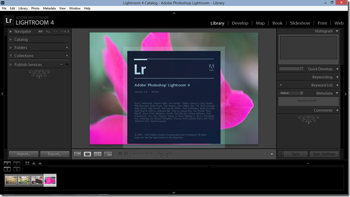Switch to the Print module
The width and height of the screenshot is (350, 197).
(x=322, y=23)
